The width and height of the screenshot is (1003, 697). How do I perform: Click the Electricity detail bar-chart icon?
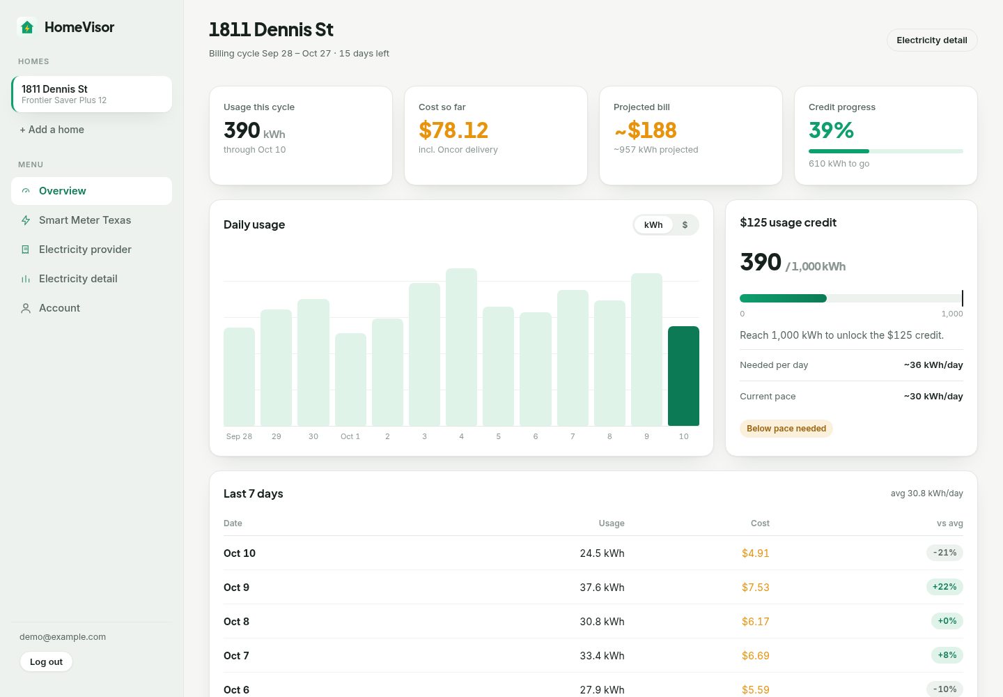click(x=26, y=279)
